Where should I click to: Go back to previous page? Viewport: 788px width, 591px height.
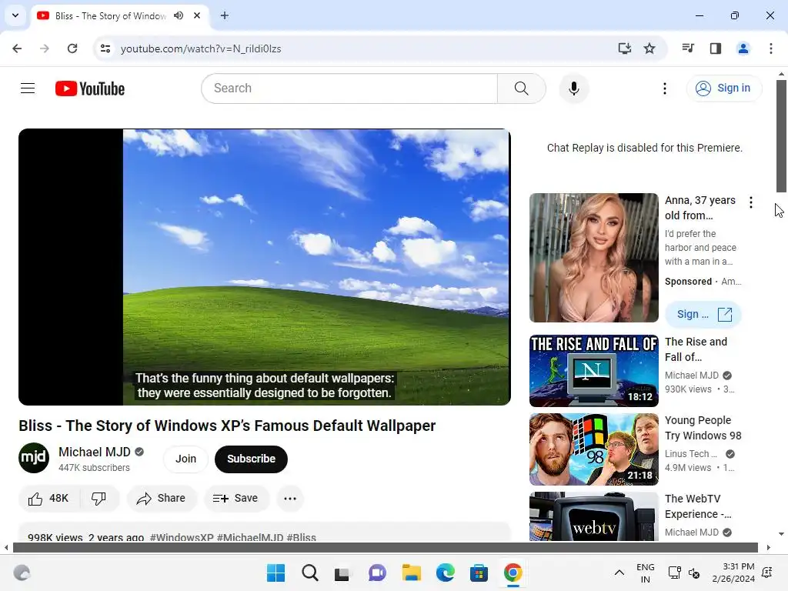[17, 48]
